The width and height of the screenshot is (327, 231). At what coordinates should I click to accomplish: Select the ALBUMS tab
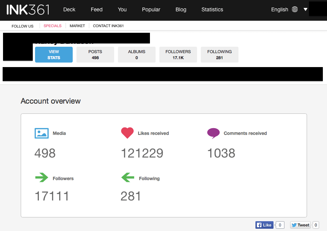[x=136, y=54]
